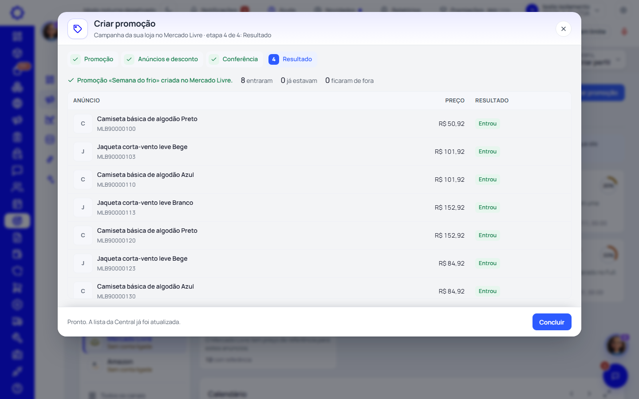Click the Entrou badge for MLB90000130

point(487,291)
